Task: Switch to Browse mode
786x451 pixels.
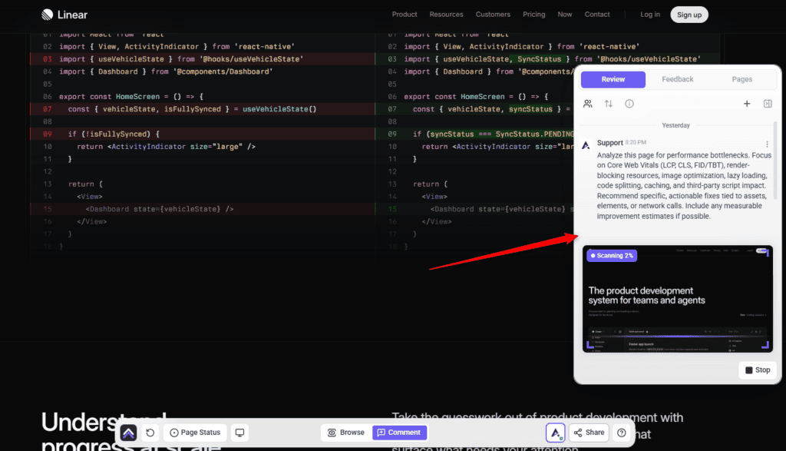Action: click(346, 433)
